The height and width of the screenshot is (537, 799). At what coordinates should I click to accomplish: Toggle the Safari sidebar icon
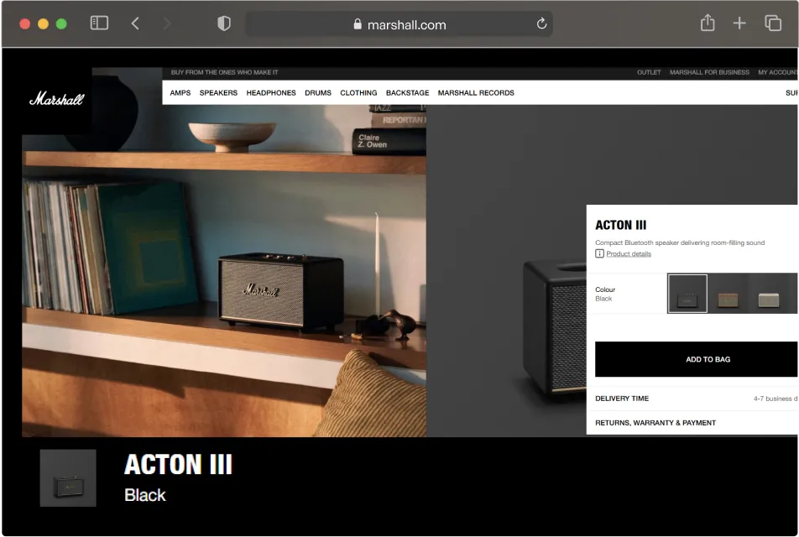(x=99, y=23)
